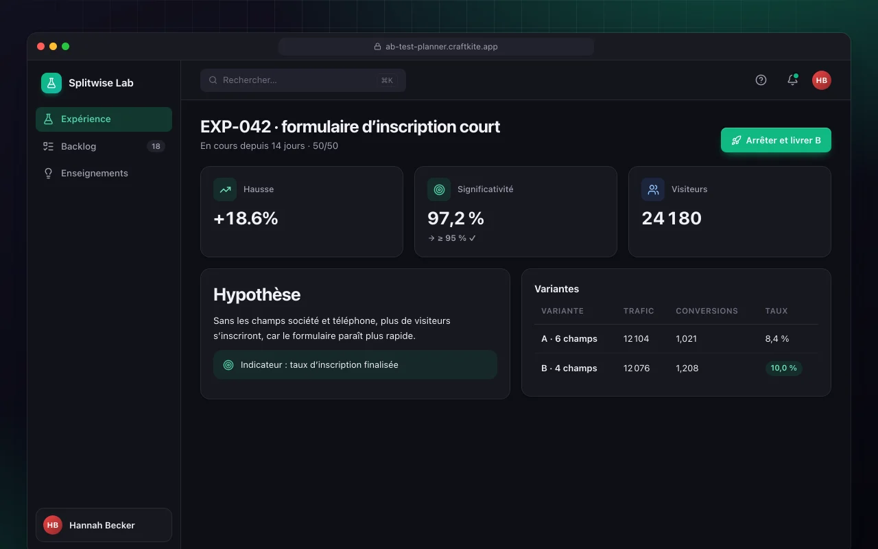878x549 pixels.
Task: Open the help question-mark icon
Action: click(x=761, y=80)
